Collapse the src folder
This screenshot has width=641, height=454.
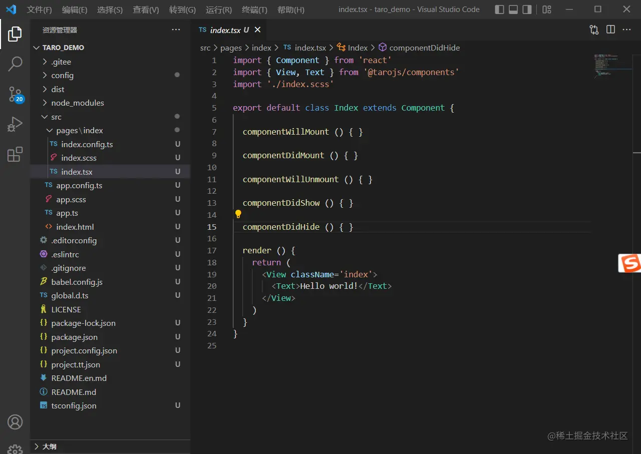56,117
